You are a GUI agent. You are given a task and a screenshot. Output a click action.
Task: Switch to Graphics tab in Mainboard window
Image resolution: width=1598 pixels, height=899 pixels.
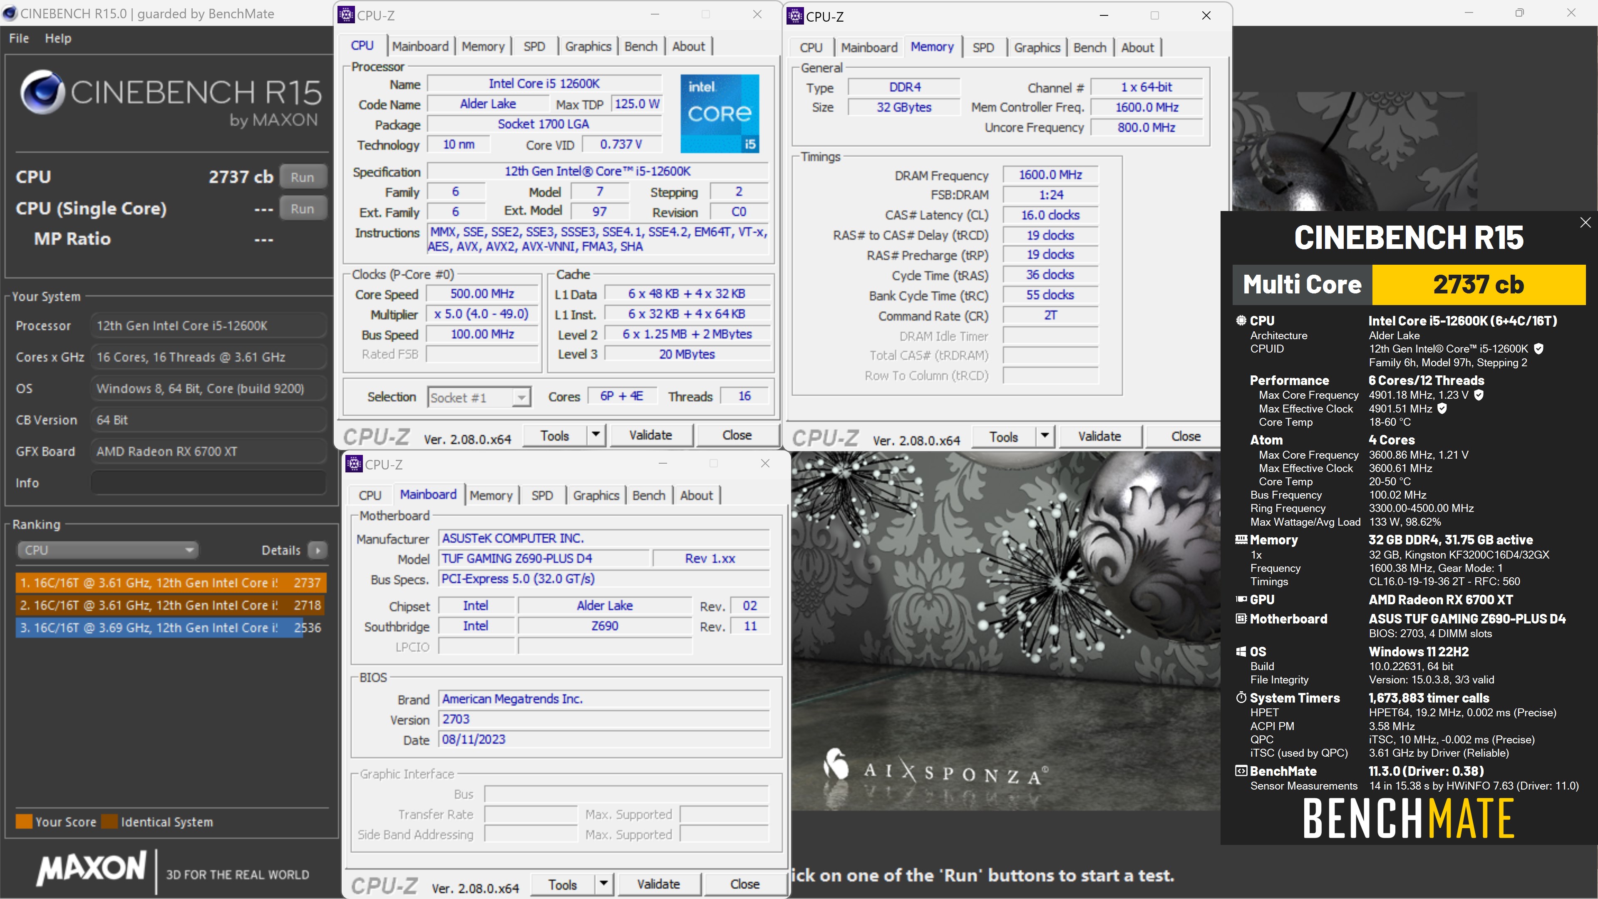click(596, 495)
